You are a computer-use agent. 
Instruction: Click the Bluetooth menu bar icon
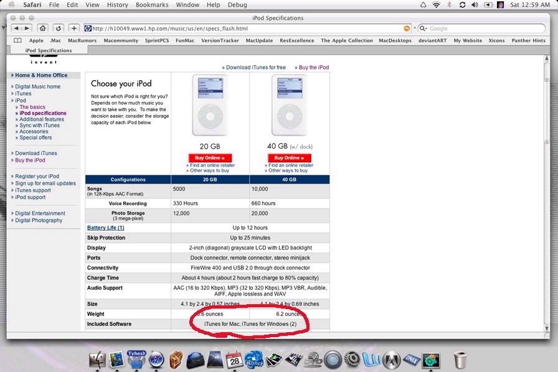tap(449, 5)
